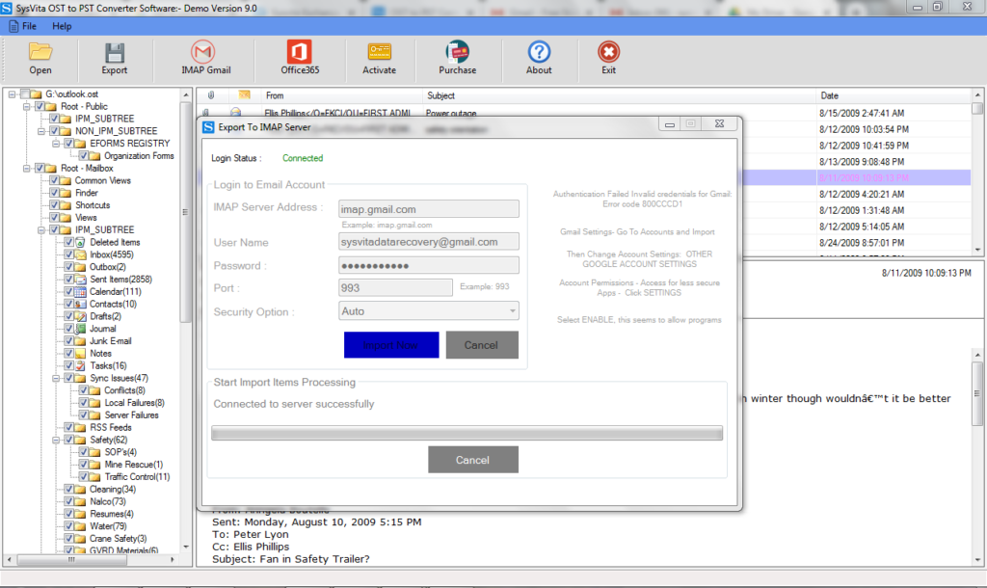Select the Export icon in the toolbar
The image size is (987, 588).
(x=114, y=58)
